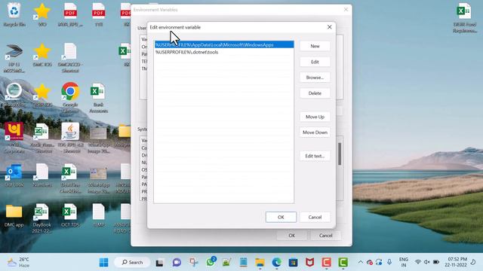The width and height of the screenshot is (483, 271).
Task: Click Cancel in the Environment Variables window
Action: coord(325,236)
